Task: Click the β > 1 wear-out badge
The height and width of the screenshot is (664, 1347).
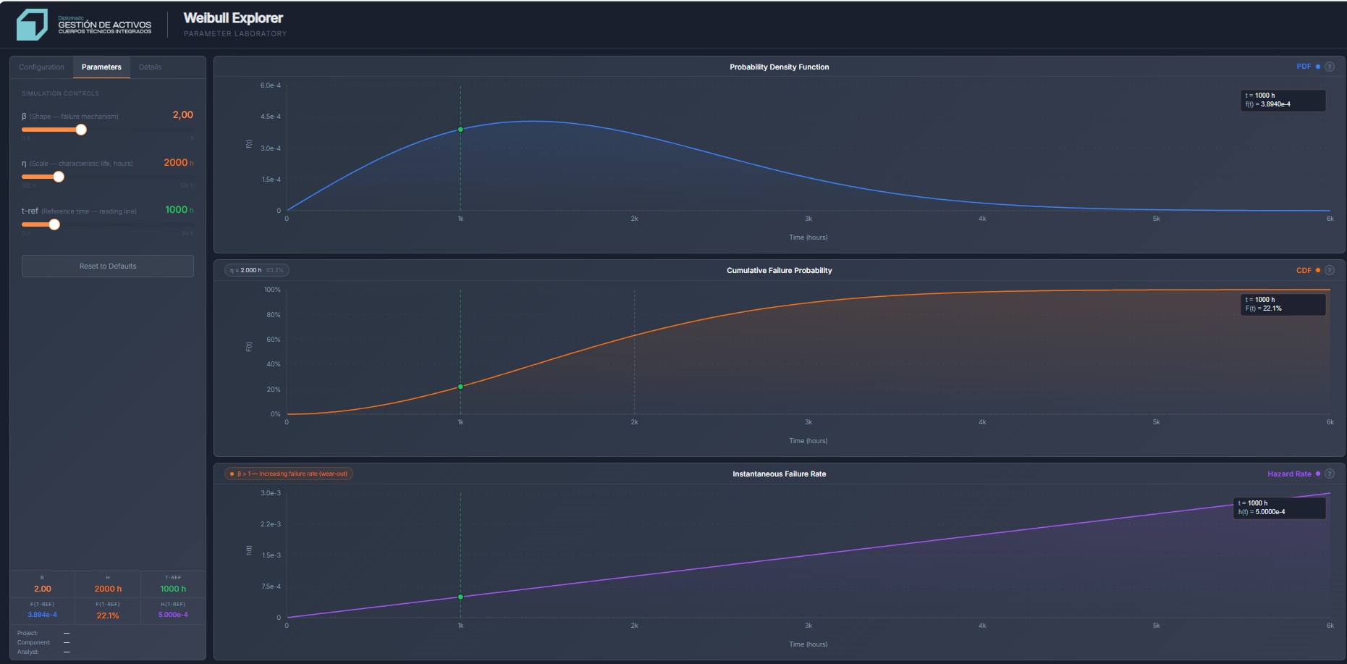Action: (x=289, y=473)
